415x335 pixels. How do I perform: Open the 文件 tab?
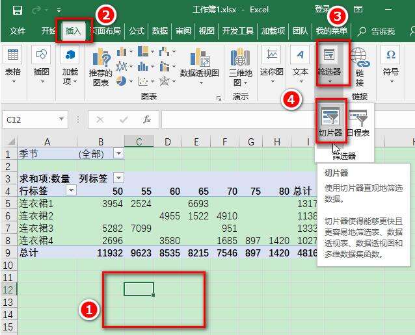[x=17, y=31]
